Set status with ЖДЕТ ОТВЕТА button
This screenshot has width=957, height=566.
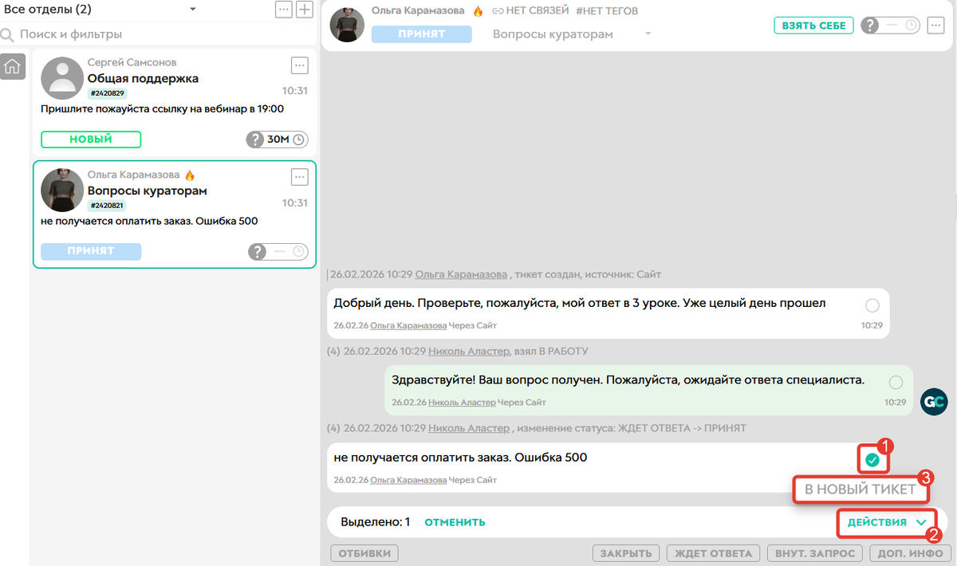coord(714,553)
